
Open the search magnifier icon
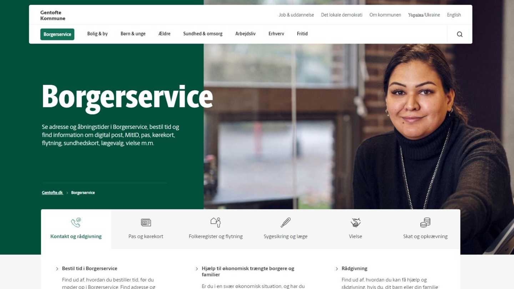coord(459,34)
